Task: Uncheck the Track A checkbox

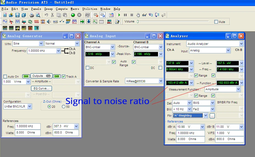Action: tap(63, 76)
